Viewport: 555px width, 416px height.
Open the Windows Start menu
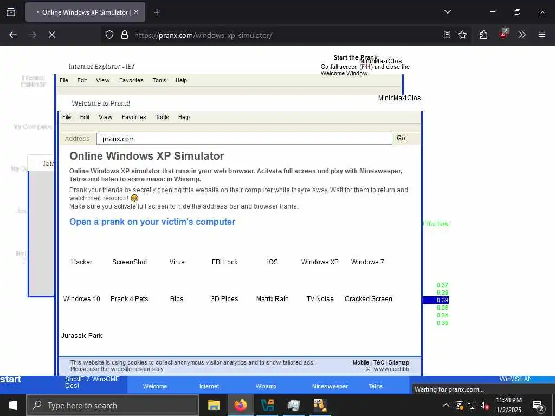(13, 405)
